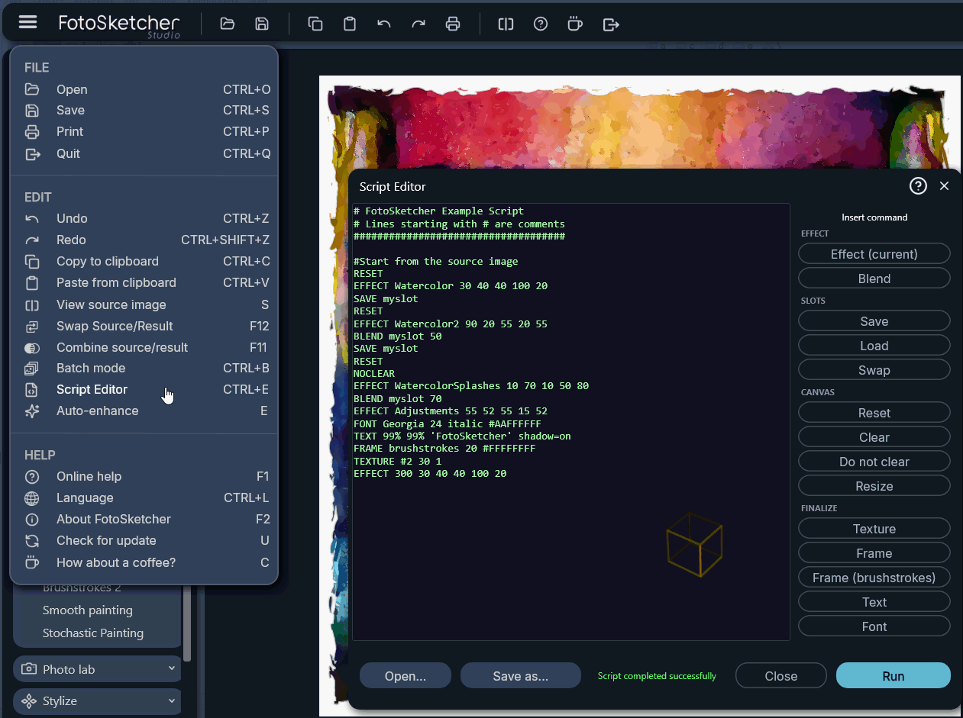
Task: Insert Frame (brushstrokes) command
Action: click(874, 578)
